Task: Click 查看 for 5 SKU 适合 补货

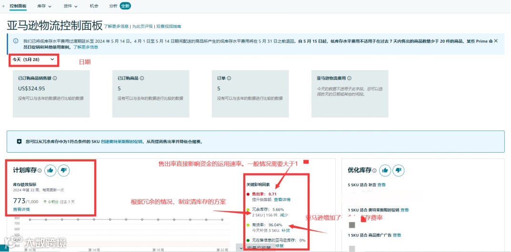Action: point(381,184)
